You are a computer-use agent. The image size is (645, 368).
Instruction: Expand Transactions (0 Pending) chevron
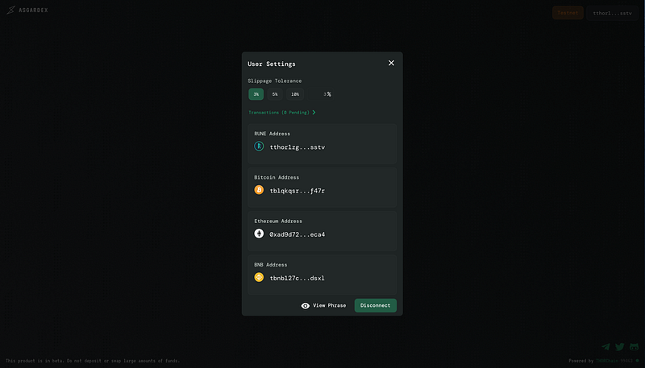click(314, 112)
